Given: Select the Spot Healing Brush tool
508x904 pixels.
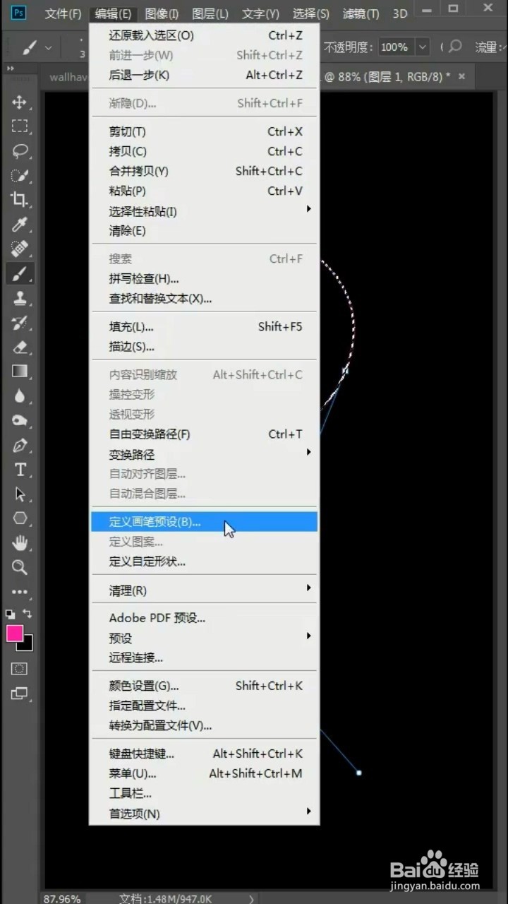Looking at the screenshot, I should click(x=20, y=249).
